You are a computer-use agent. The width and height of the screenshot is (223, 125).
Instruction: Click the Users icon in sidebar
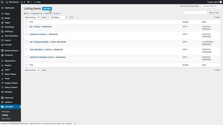coord(2,70)
